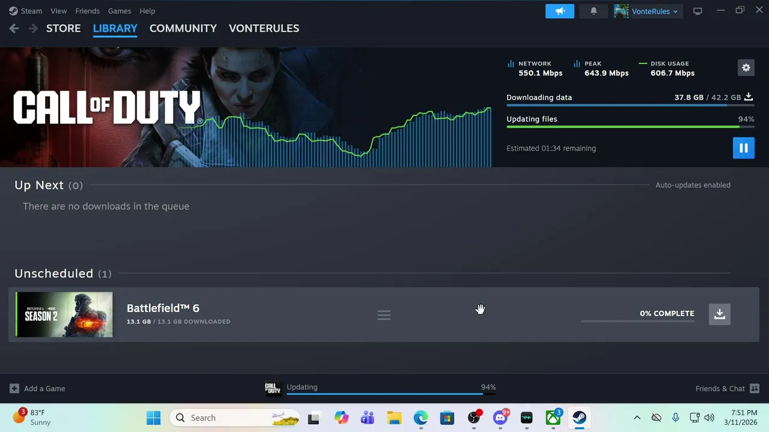Click the Downloading data progress bar
Viewport: 769px width, 432px height.
tap(630, 106)
